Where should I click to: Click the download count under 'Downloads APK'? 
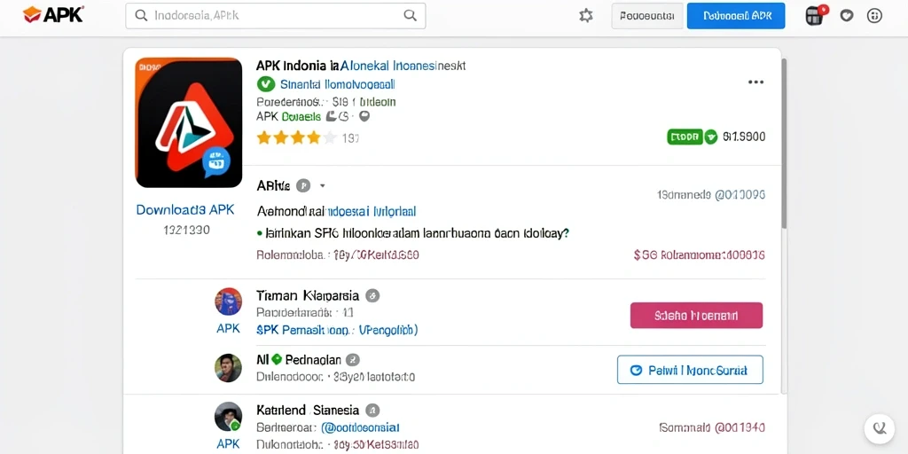click(186, 230)
